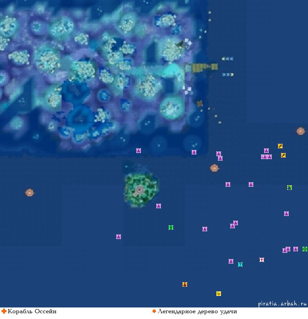Click the luck tree icon west of island

30,193
